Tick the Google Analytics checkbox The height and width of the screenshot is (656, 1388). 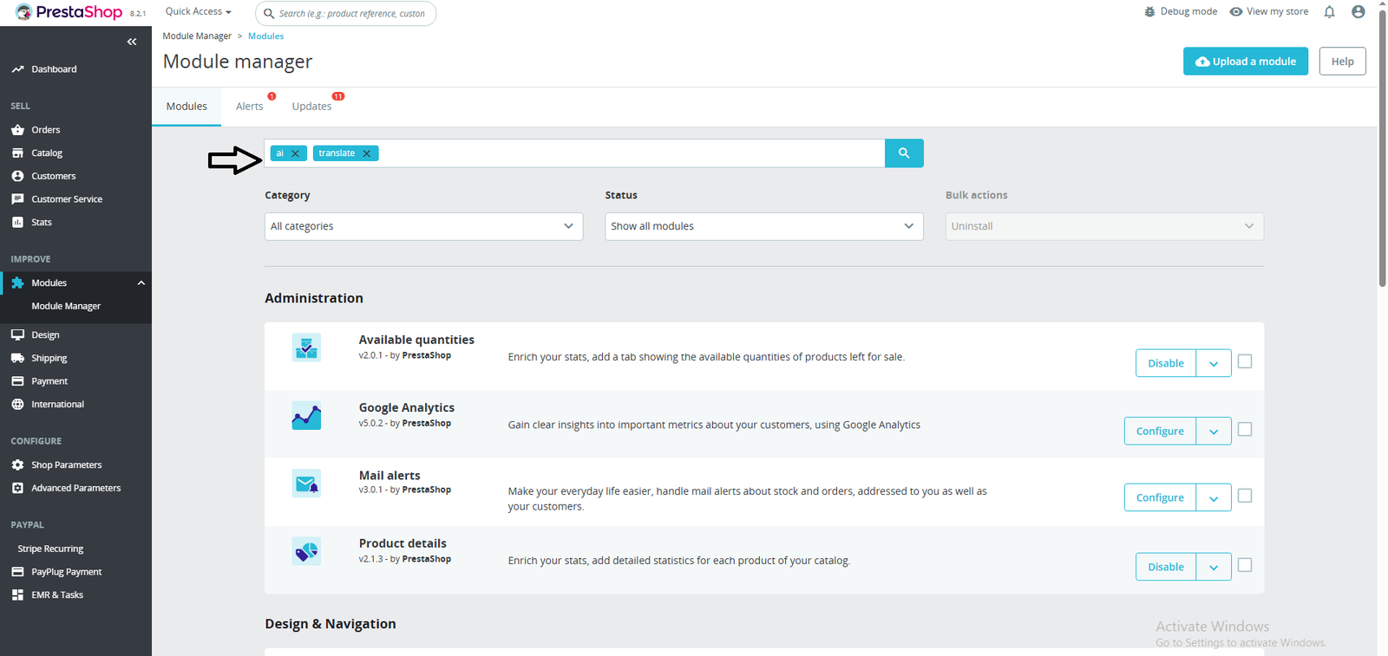[x=1245, y=429]
